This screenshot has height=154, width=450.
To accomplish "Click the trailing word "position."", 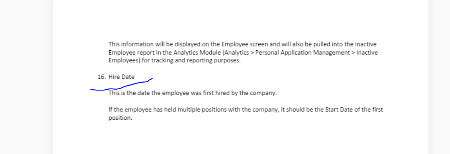I will tap(120, 118).
